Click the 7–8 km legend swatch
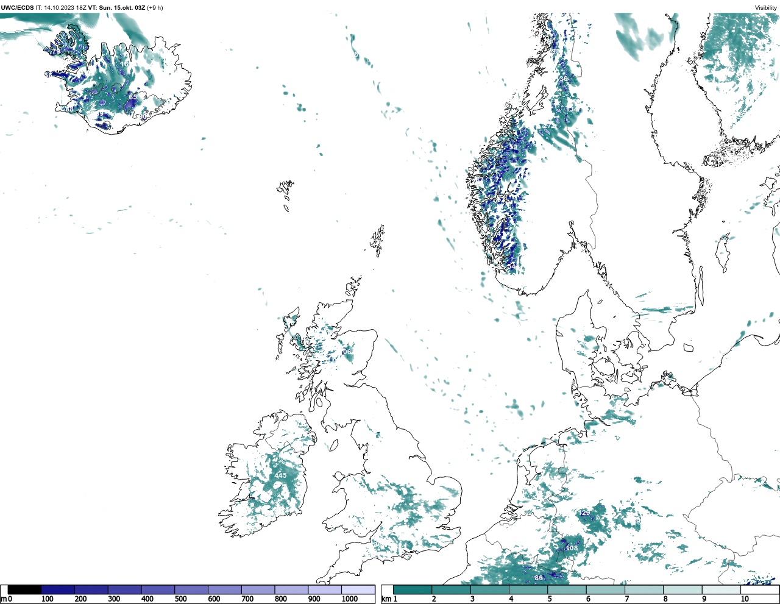Viewport: 780px width, 604px height. (x=643, y=589)
